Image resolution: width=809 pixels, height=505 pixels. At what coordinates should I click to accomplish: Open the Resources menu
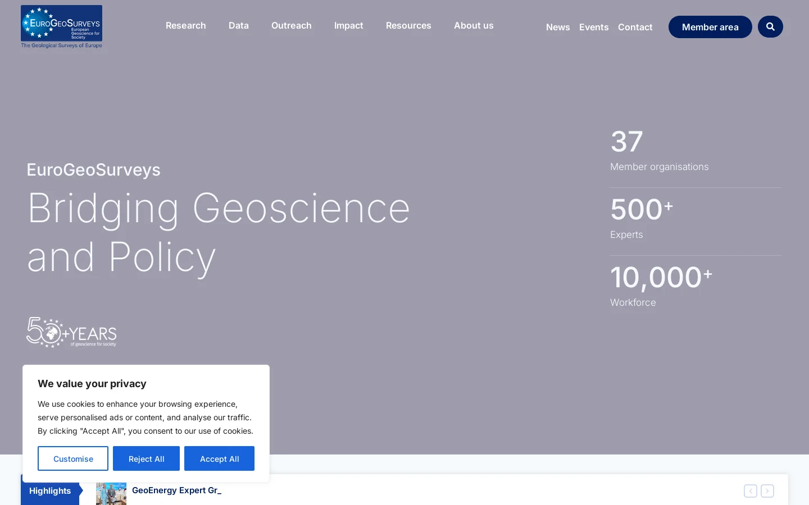(x=408, y=26)
